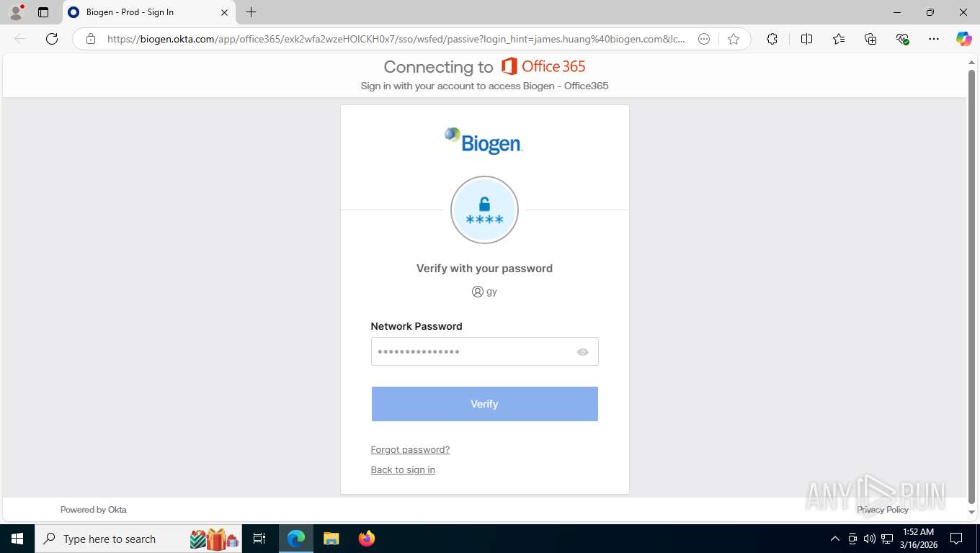Screen dimensions: 980x553
Task: Click the Verify button
Action: pyautogui.click(x=484, y=404)
